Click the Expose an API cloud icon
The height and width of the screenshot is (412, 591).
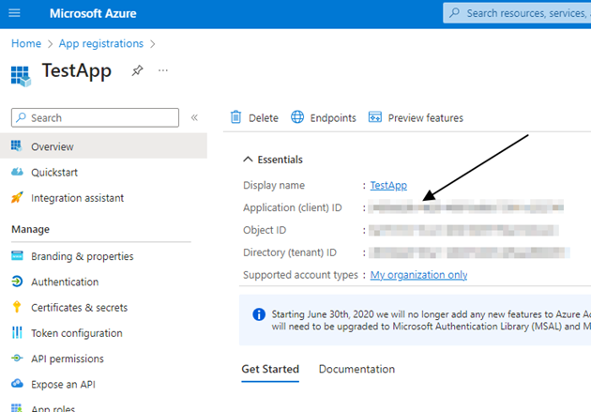point(17,384)
